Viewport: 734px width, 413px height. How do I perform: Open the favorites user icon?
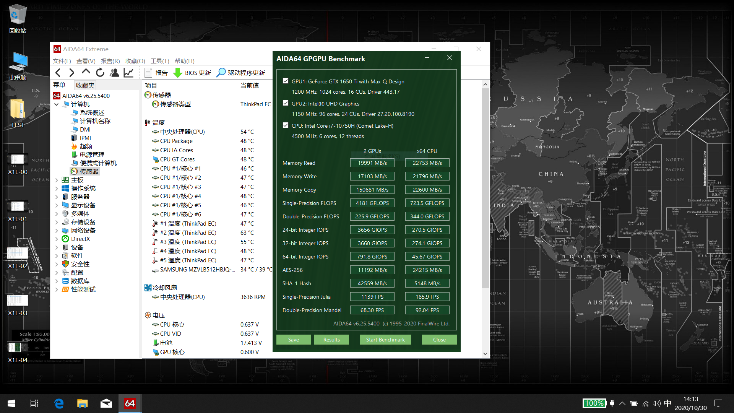click(x=114, y=73)
